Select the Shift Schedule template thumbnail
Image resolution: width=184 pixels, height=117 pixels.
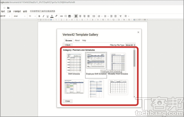pyautogui.click(x=74, y=63)
